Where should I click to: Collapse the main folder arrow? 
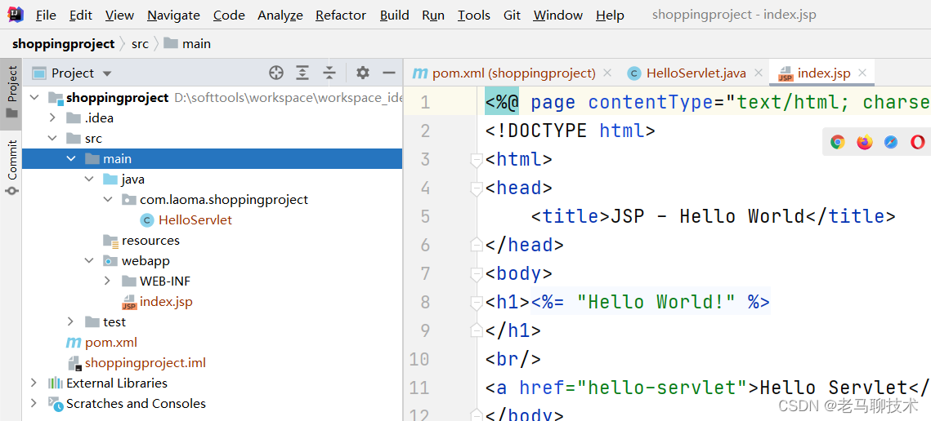click(x=71, y=159)
